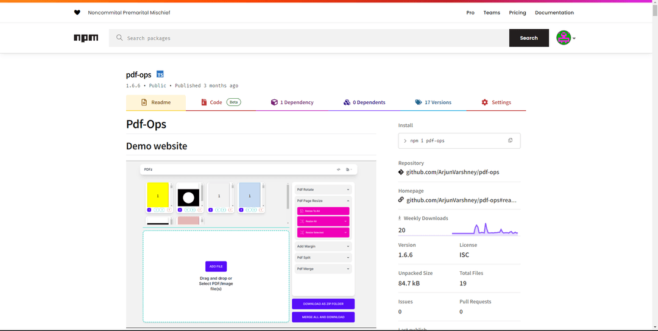
Task: Click the Code tab file icon
Action: (204, 102)
